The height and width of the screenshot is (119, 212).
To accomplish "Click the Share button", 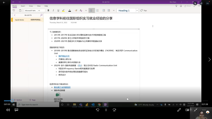I will [x=187, y=6].
